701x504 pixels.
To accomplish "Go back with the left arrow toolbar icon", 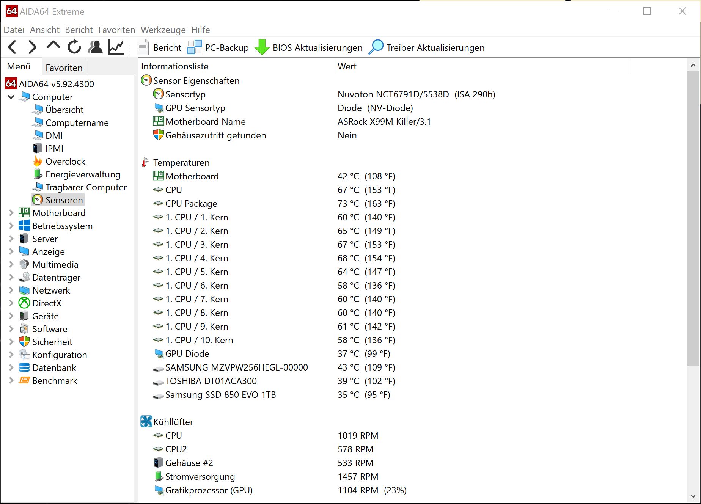I will point(12,47).
